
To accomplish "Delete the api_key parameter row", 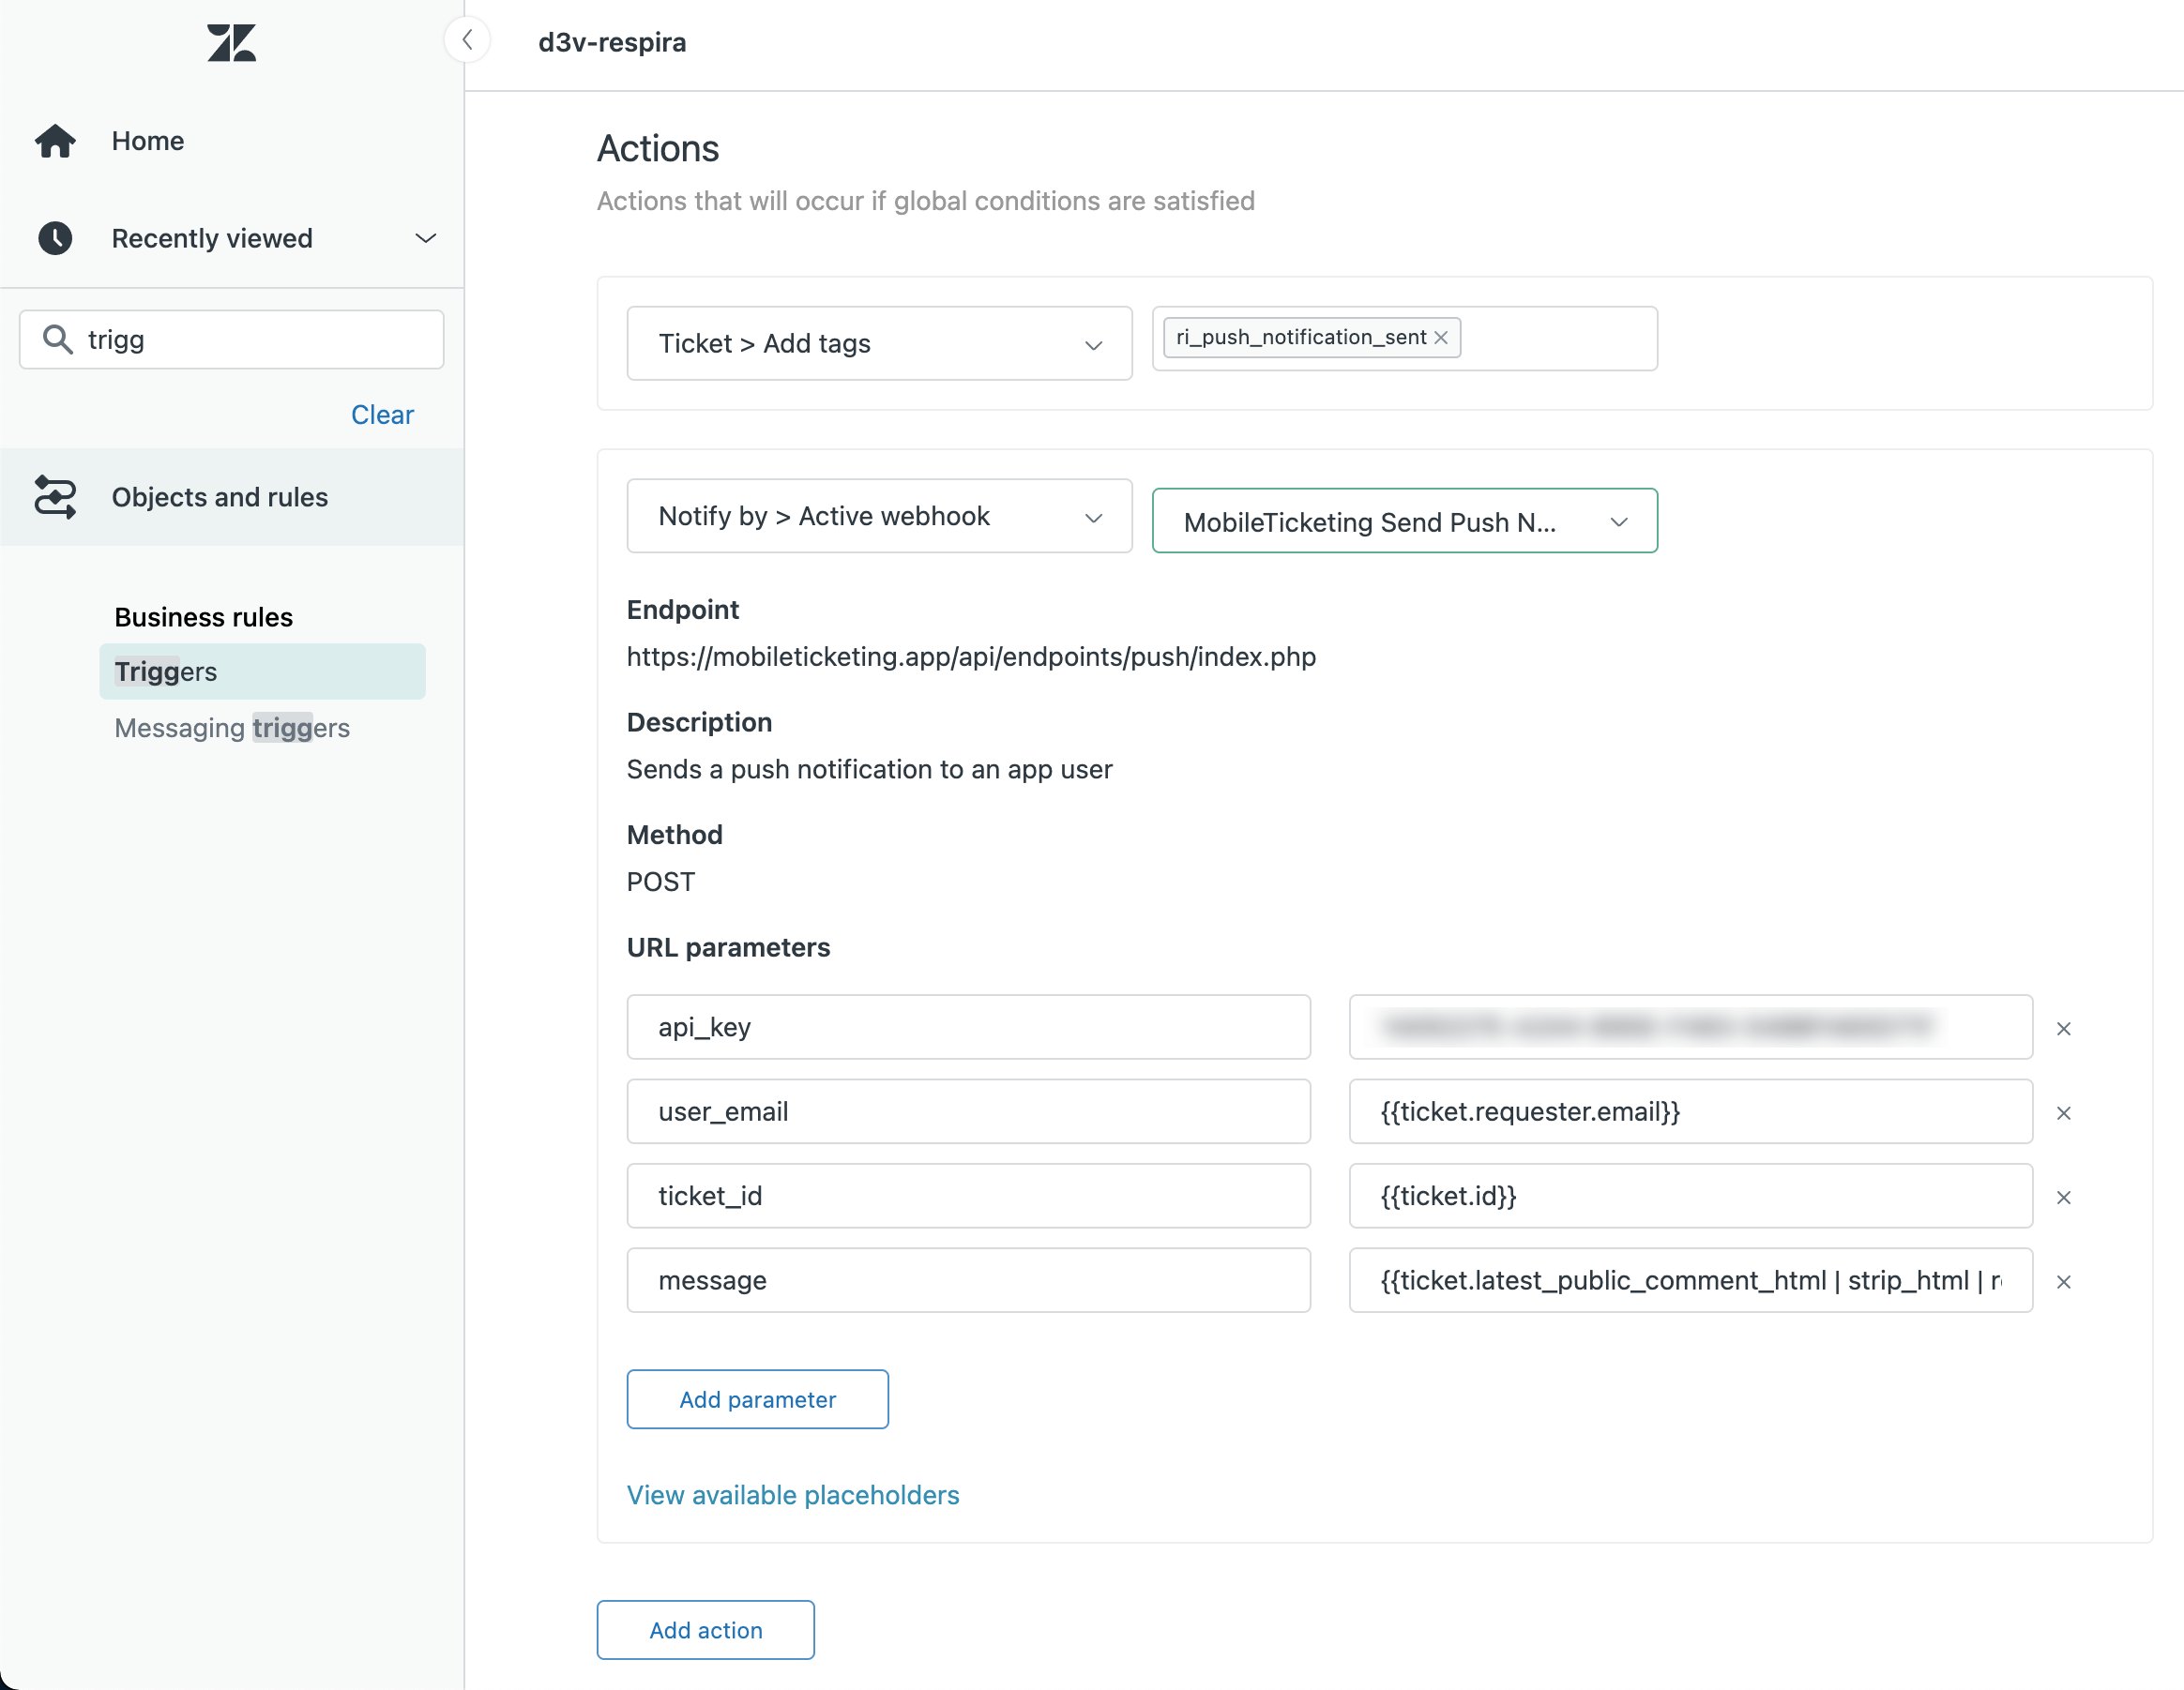I will click(2063, 1029).
